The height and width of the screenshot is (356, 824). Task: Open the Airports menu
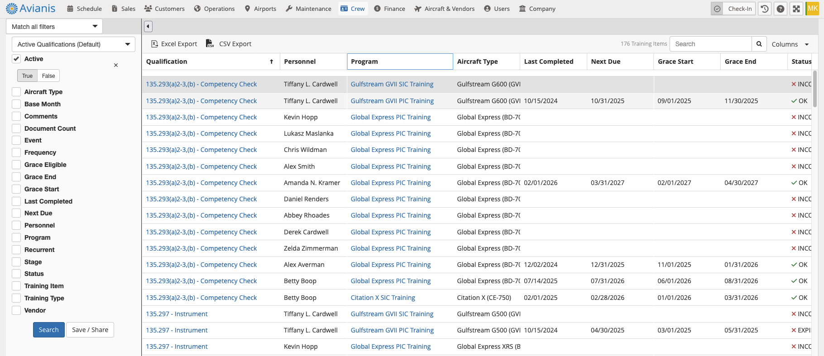[x=260, y=9]
